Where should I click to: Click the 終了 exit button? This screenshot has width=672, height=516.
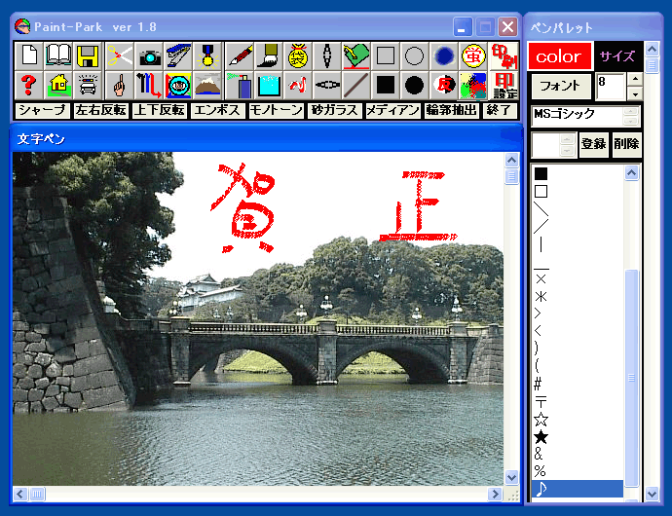click(x=500, y=111)
